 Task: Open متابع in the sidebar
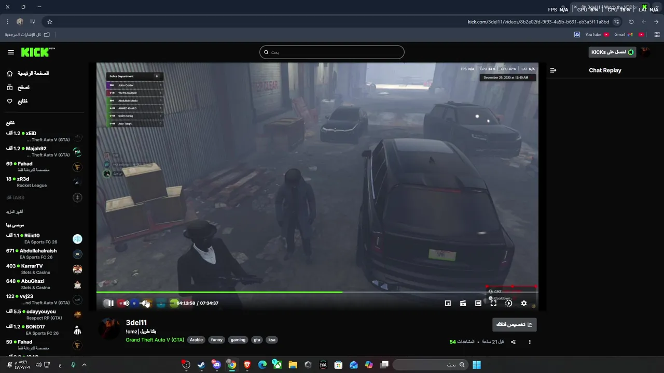pyautogui.click(x=17, y=101)
